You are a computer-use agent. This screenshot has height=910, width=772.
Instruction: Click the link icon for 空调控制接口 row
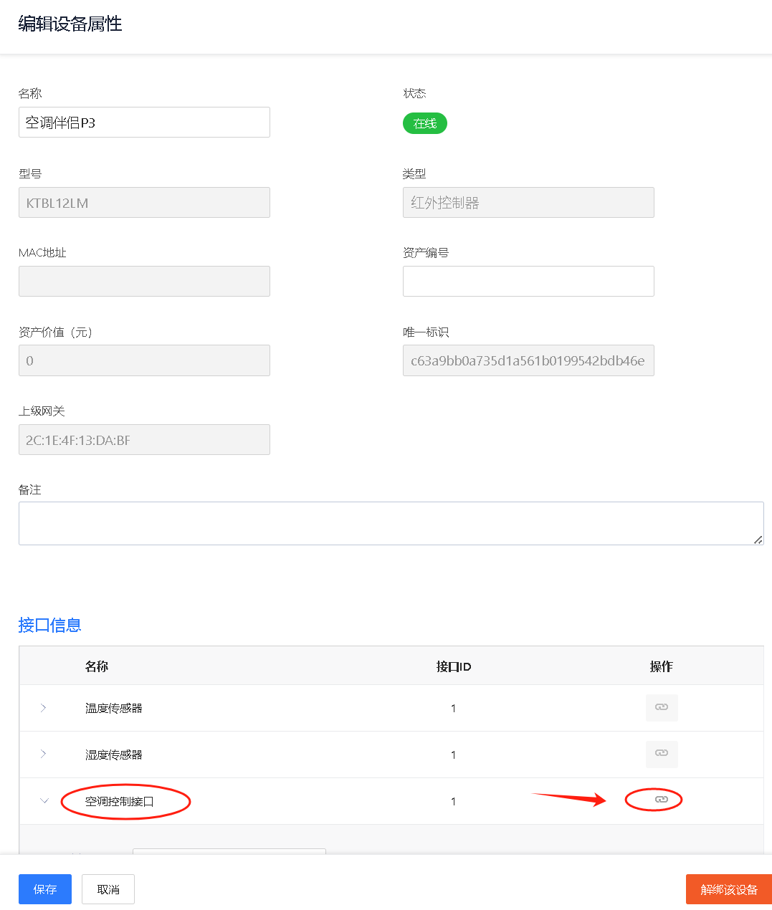point(661,799)
